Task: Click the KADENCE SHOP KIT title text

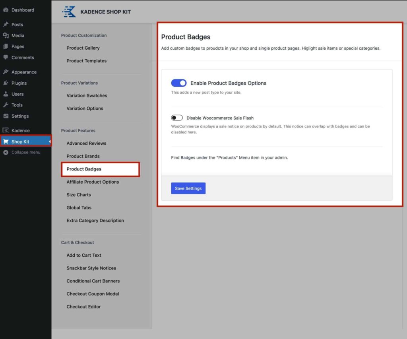Action: coord(106,12)
